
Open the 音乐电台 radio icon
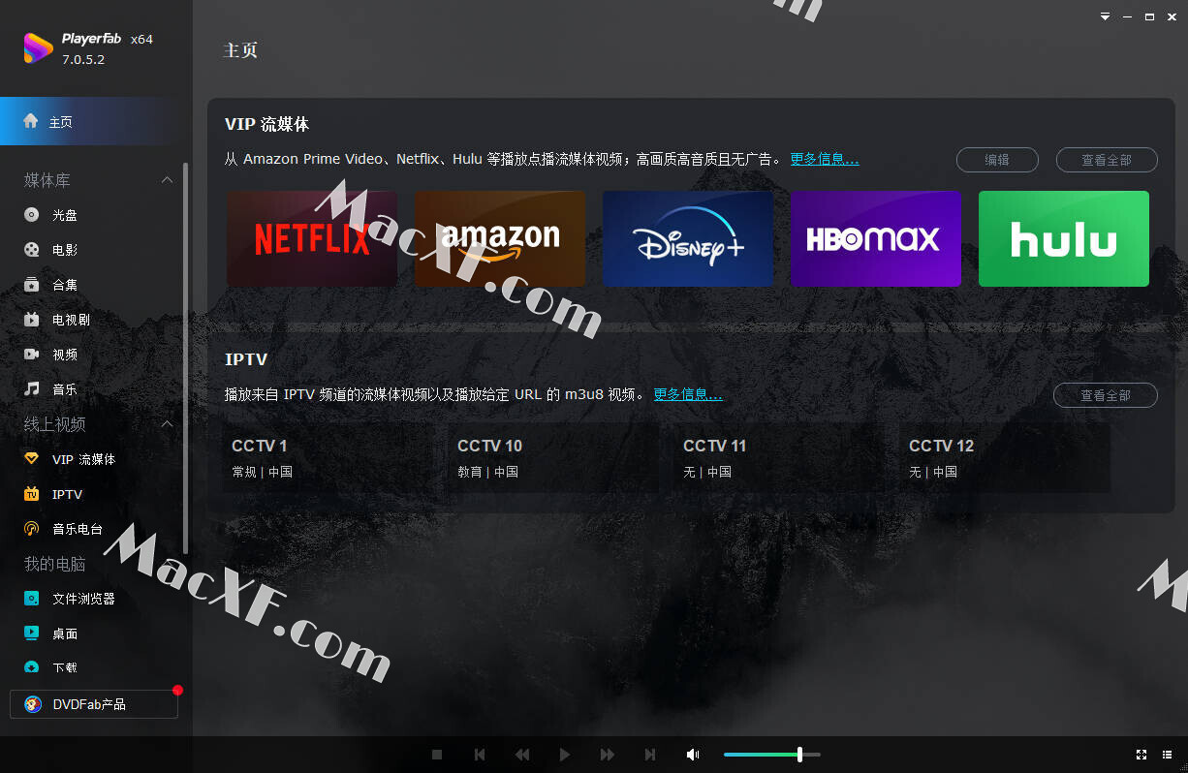32,529
